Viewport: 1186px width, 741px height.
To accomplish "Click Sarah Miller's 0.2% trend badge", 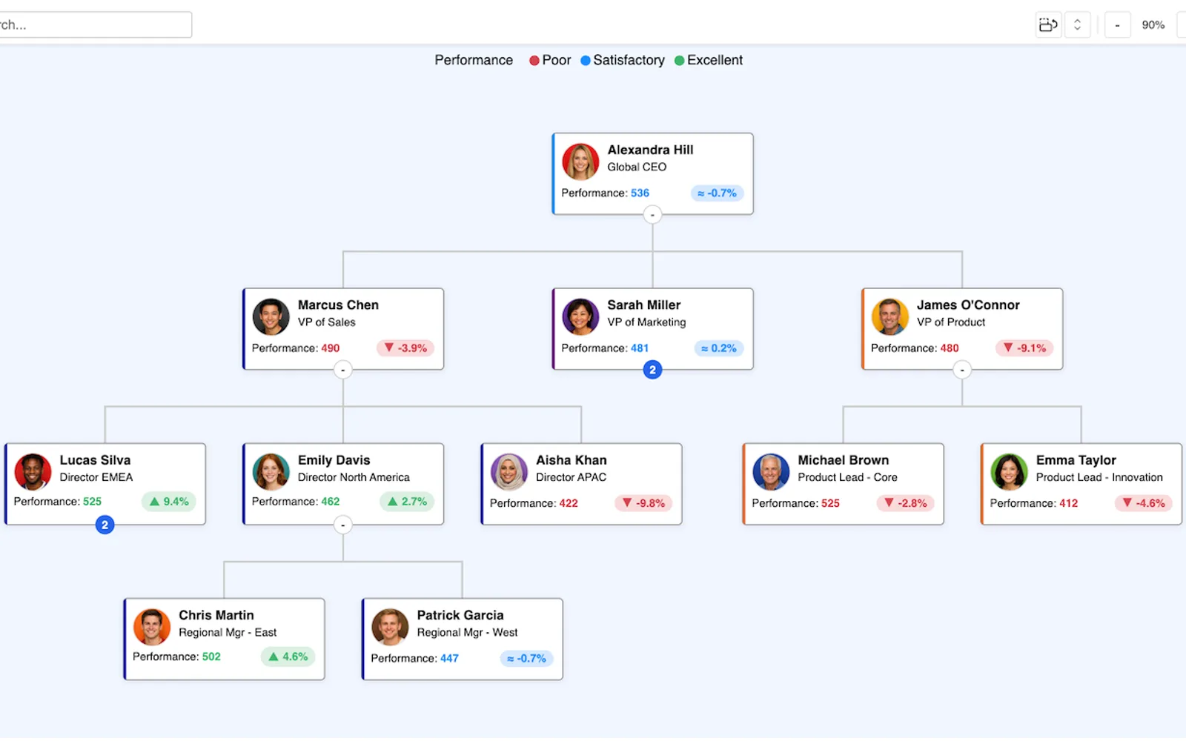I will point(719,348).
